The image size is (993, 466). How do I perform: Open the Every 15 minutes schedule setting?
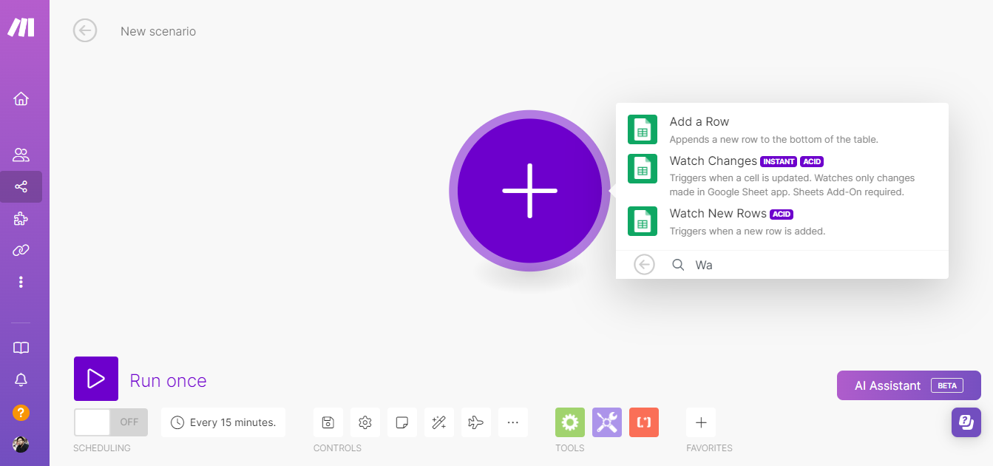(223, 422)
